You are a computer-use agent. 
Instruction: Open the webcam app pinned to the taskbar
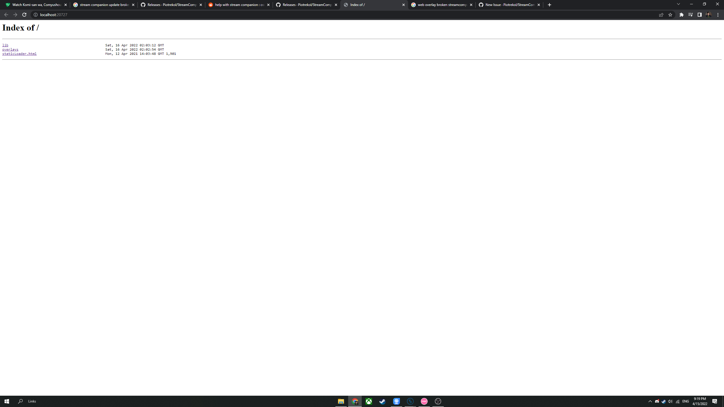point(397,401)
